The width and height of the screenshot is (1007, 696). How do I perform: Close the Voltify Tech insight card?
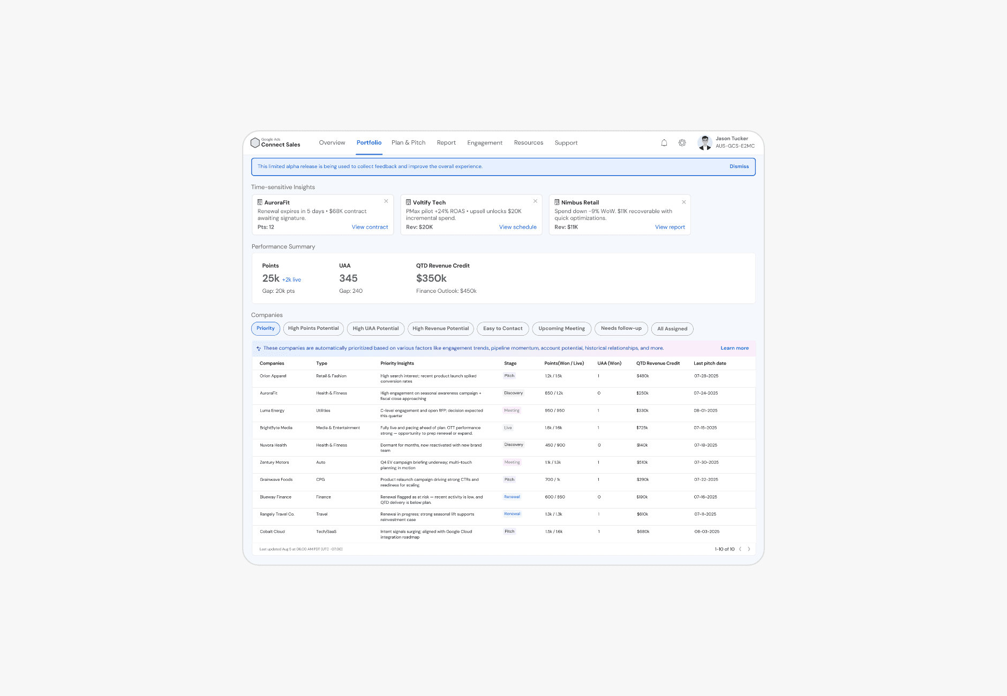(535, 201)
